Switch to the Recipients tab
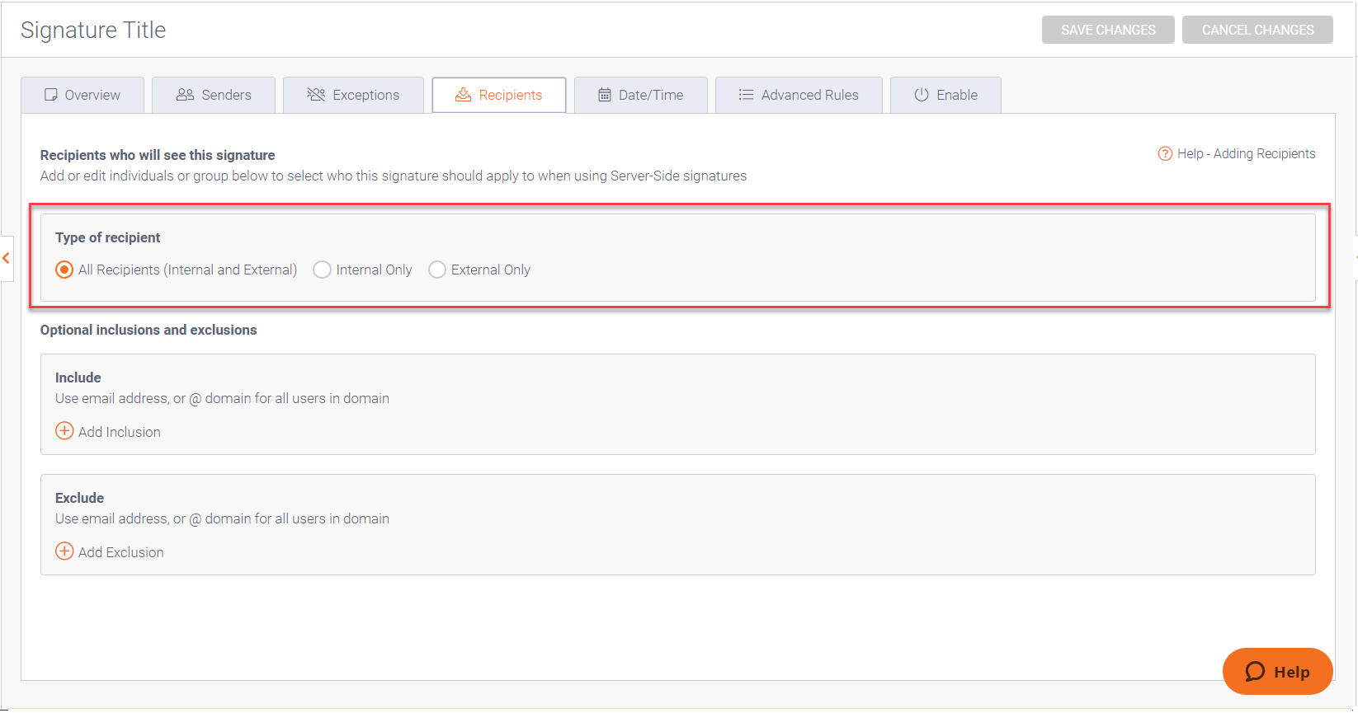Viewport: 1358px width, 713px height. 499,95
